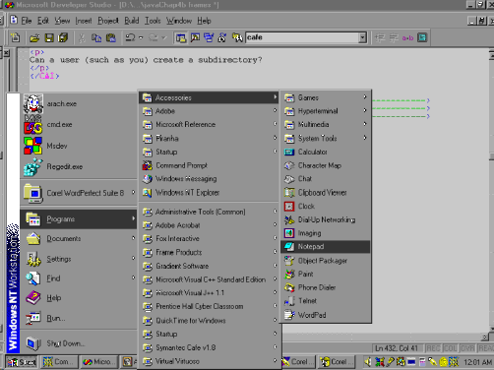The width and height of the screenshot is (494, 370).
Task: Click the Open file toolbar icon
Action: tap(34, 37)
